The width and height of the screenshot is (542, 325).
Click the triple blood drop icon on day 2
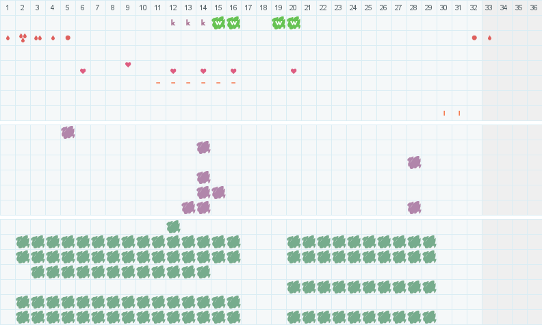[23, 38]
